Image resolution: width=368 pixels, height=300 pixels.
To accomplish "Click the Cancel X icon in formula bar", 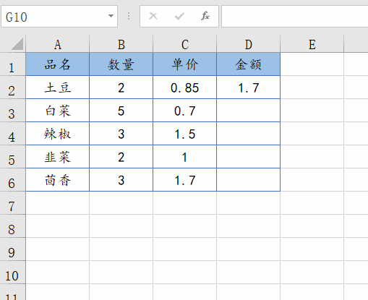I will click(153, 16).
